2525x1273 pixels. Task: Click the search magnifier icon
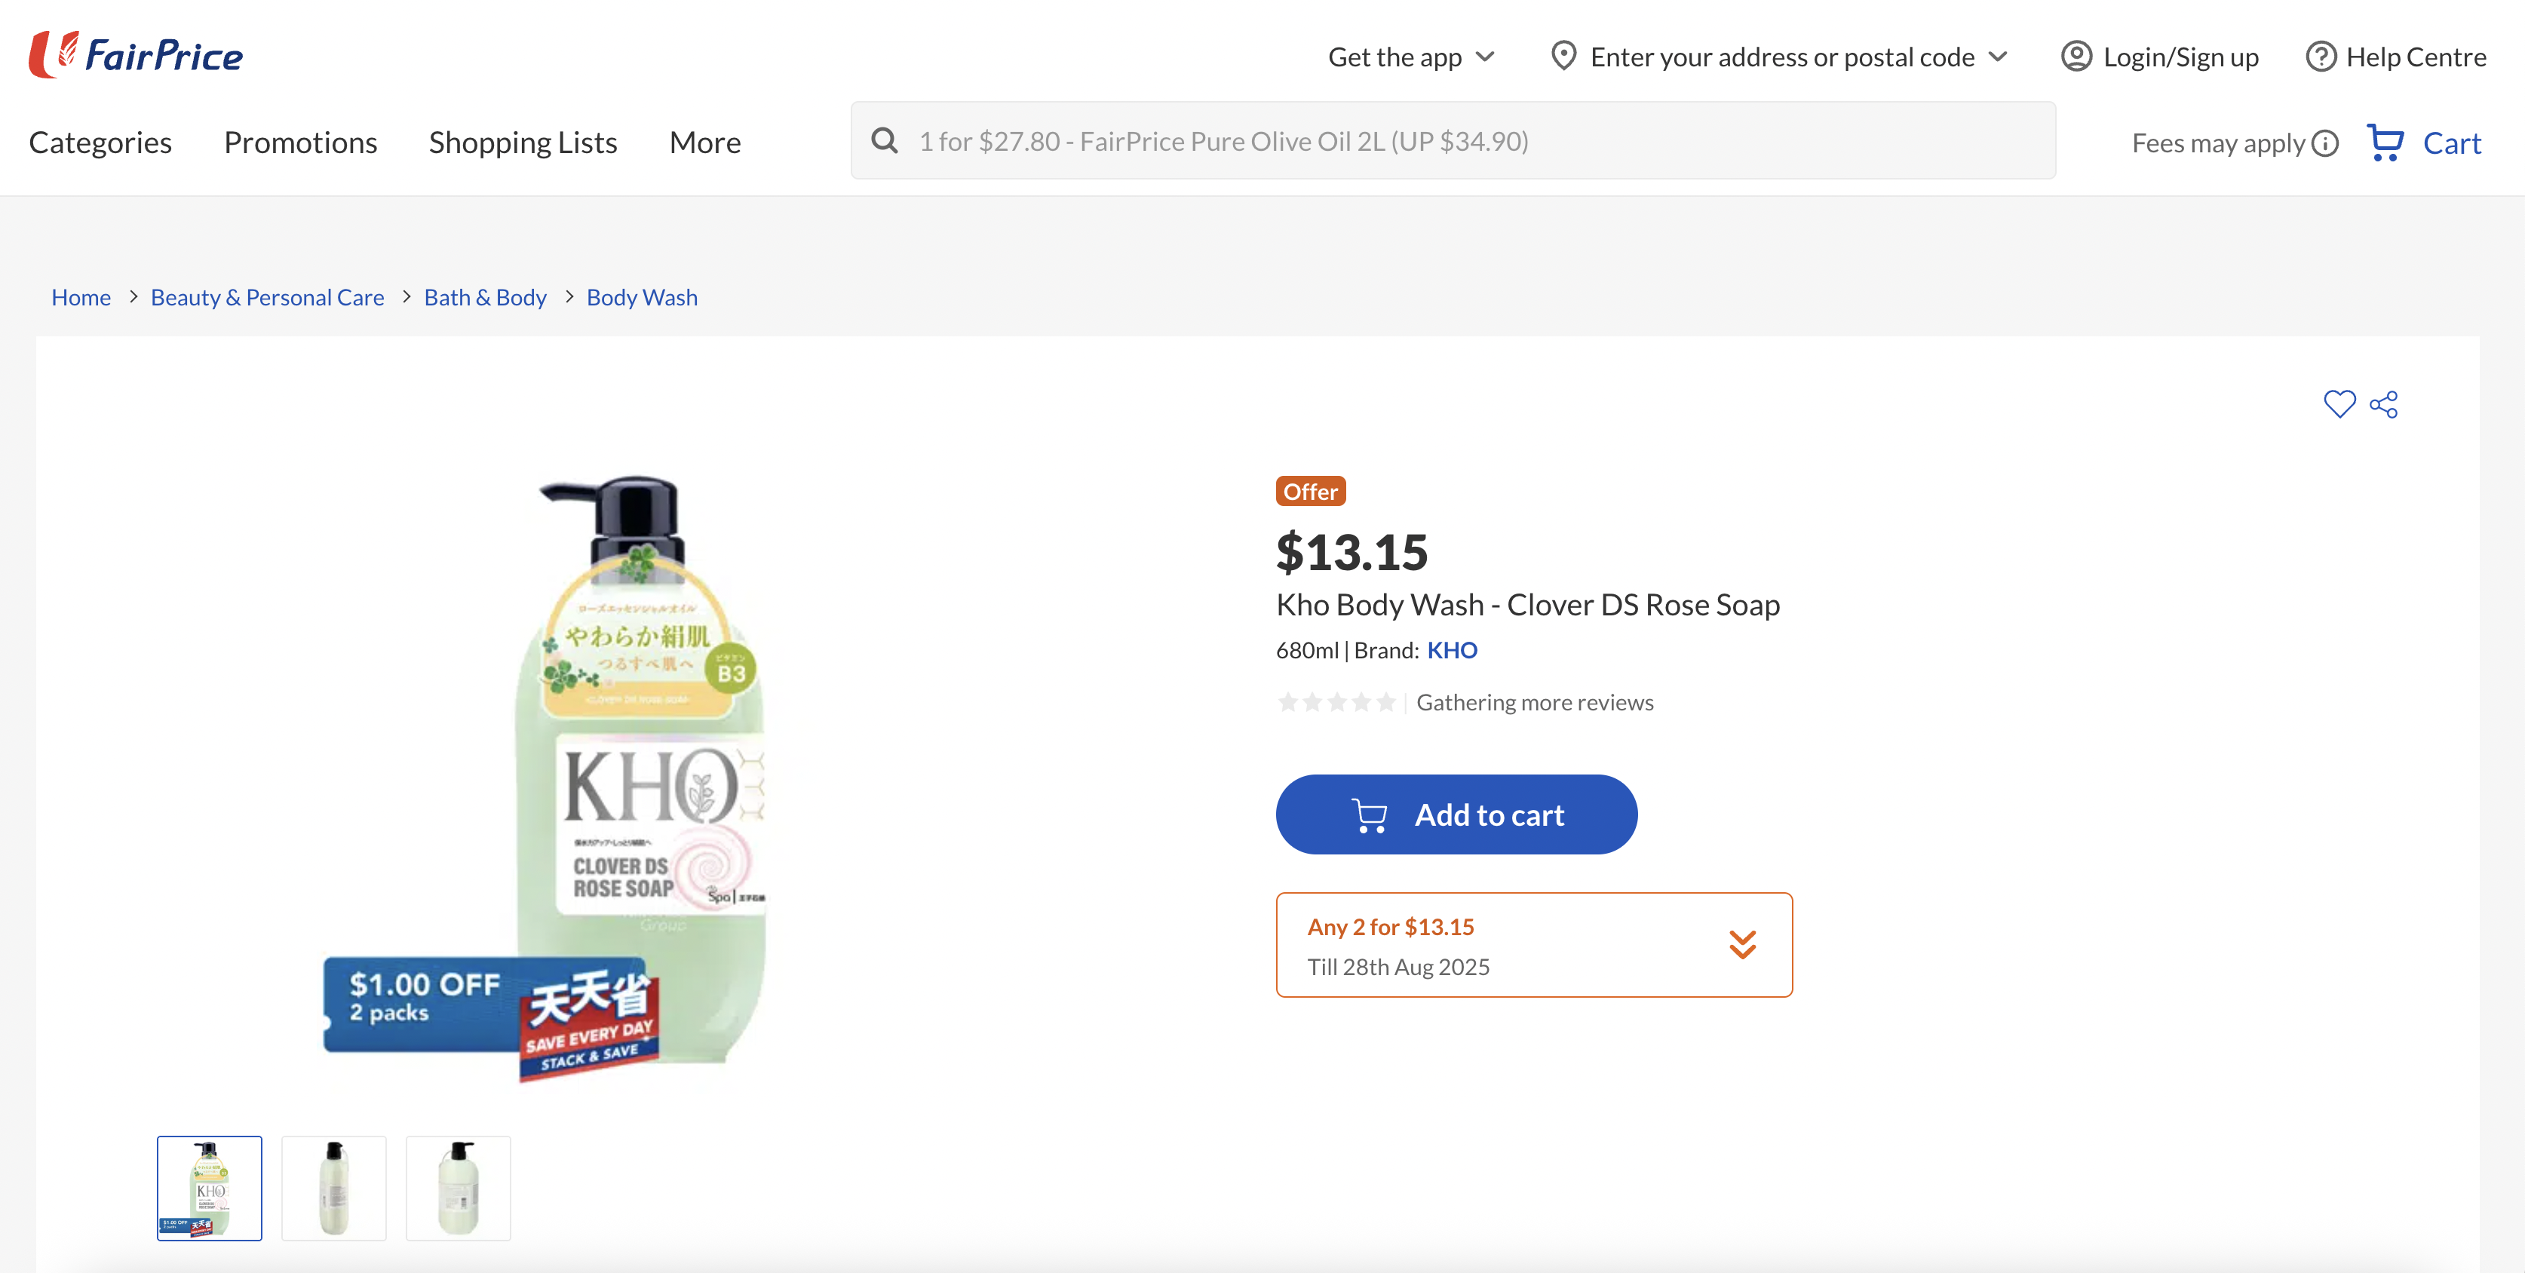pyautogui.click(x=884, y=141)
